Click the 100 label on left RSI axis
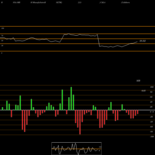155x155 pixels. 2,28
